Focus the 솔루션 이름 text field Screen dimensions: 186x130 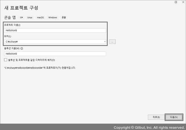[55, 54]
